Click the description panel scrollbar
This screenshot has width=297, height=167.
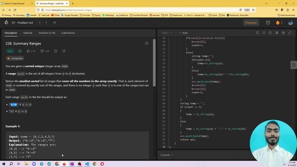(154, 63)
